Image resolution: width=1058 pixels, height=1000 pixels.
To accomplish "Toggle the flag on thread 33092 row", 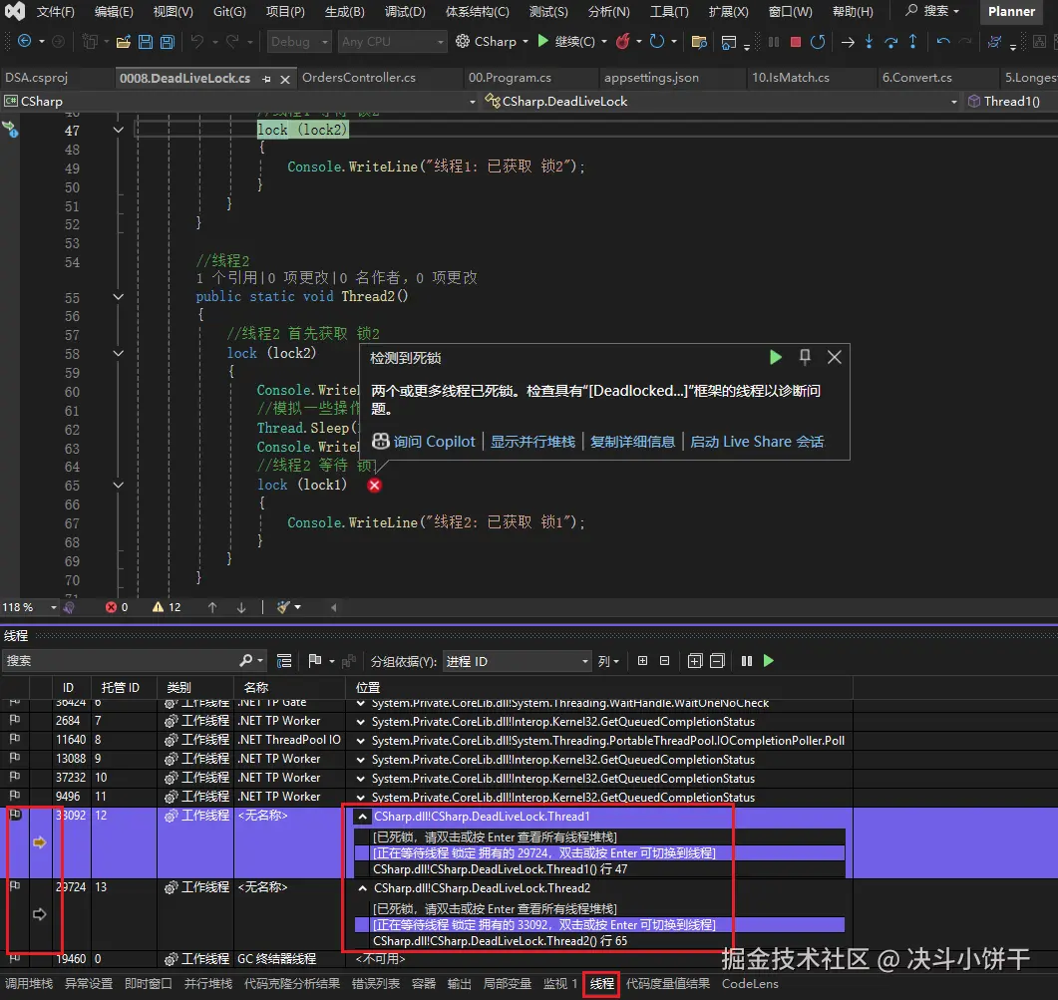I will [15, 816].
